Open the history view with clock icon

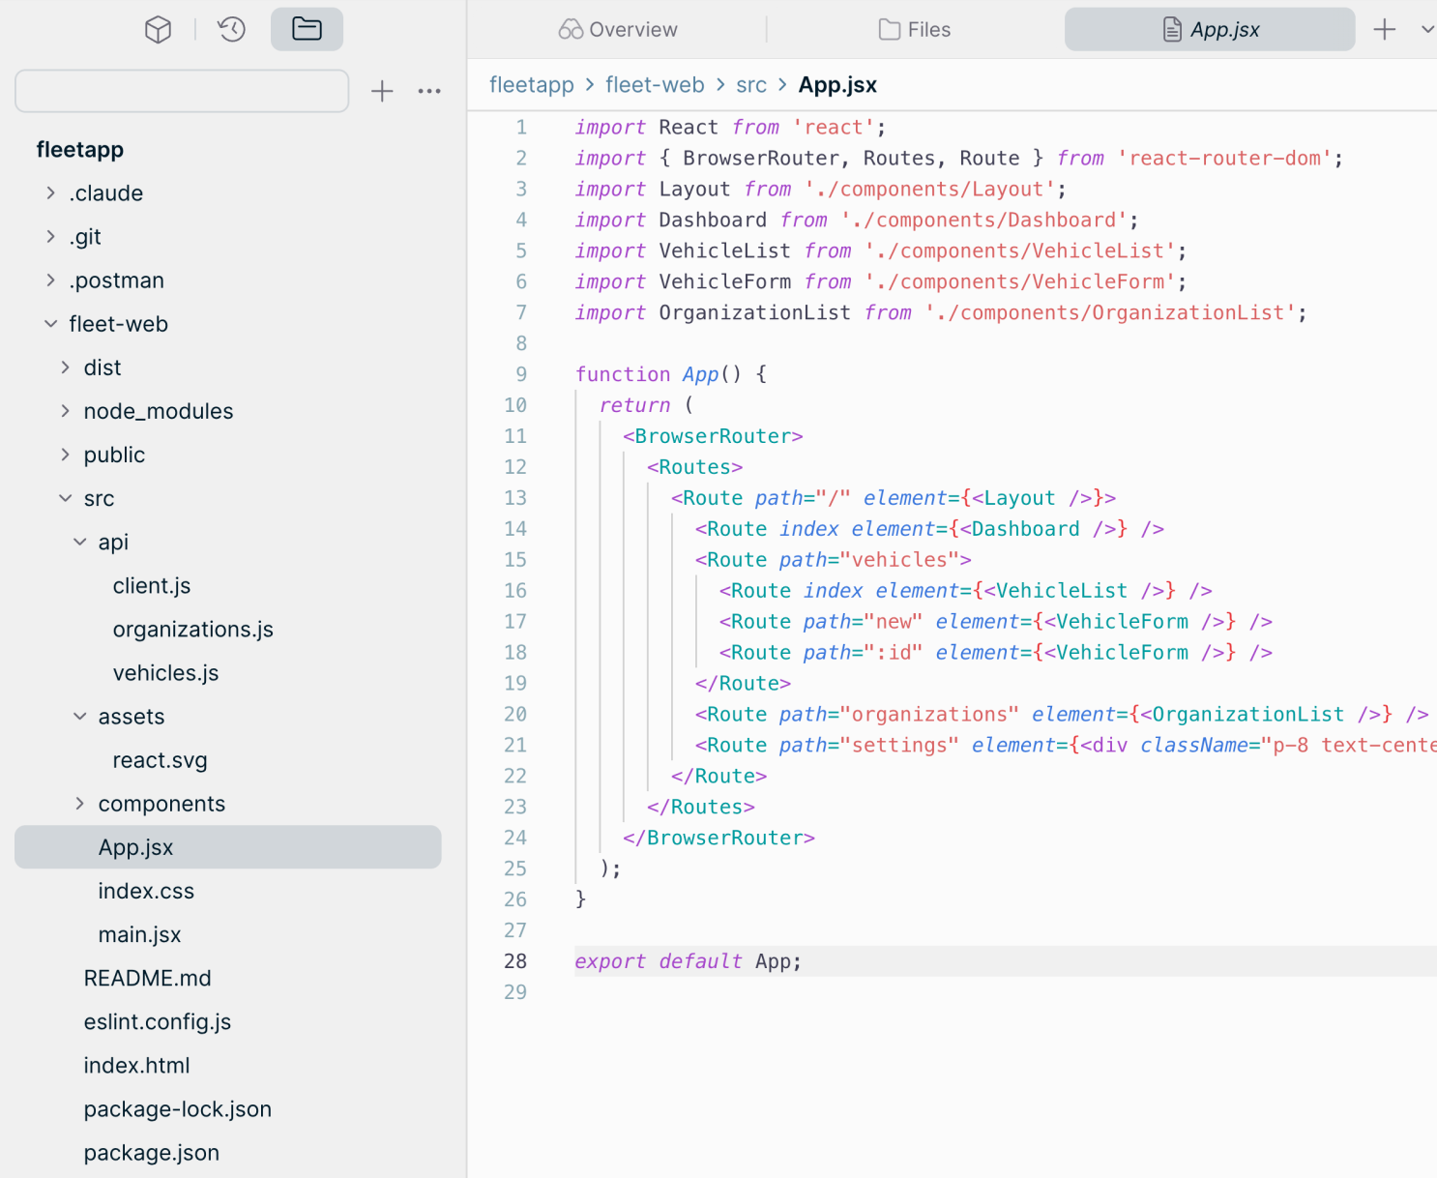[x=230, y=29]
